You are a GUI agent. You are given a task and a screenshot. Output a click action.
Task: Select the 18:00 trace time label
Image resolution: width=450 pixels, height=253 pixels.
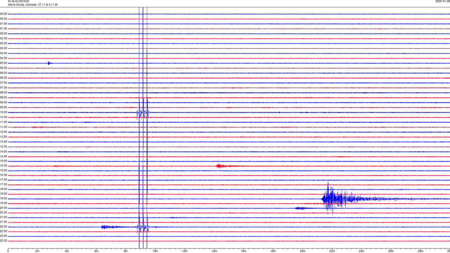pyautogui.click(x=3, y=189)
